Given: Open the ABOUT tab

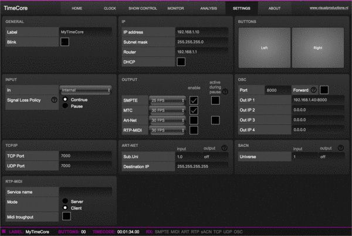Looking at the screenshot, I should 275,8.
